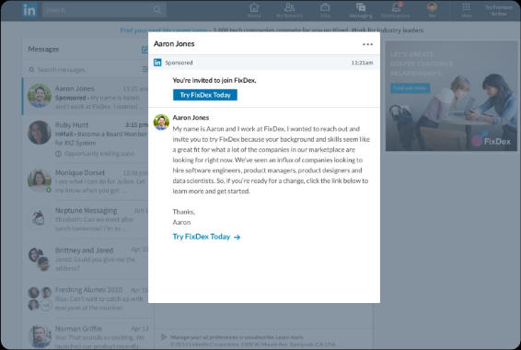Click the LinkedIn Sponsored badge icon

(157, 63)
